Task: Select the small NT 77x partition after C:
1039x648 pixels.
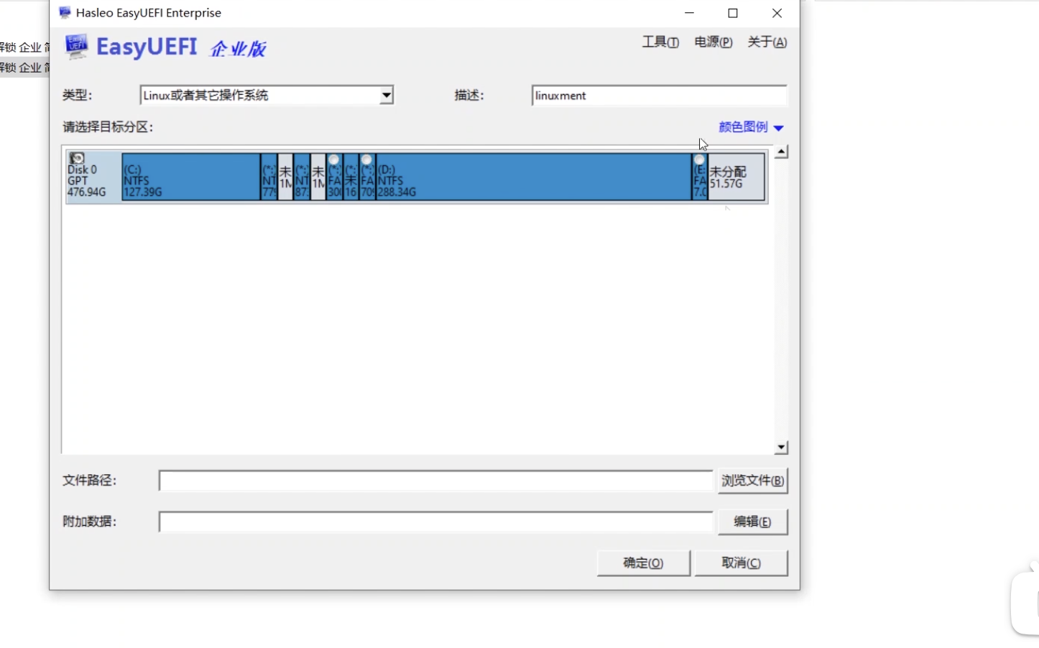Action: click(269, 177)
